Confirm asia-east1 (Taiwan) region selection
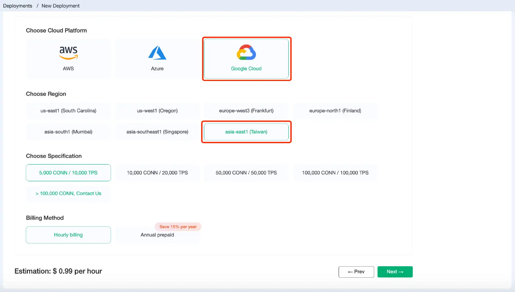 click(x=246, y=132)
